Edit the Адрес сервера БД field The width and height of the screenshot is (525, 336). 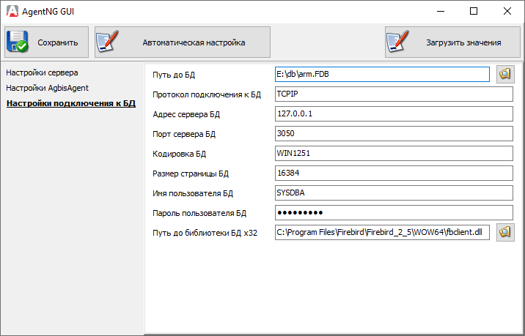coord(392,113)
